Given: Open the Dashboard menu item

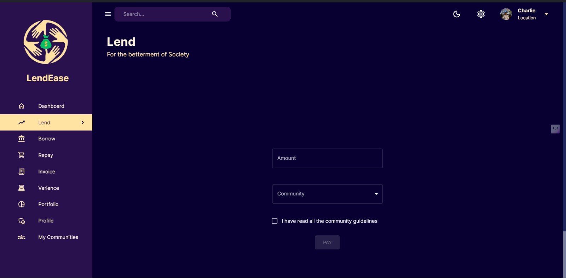Looking at the screenshot, I should point(46,106).
